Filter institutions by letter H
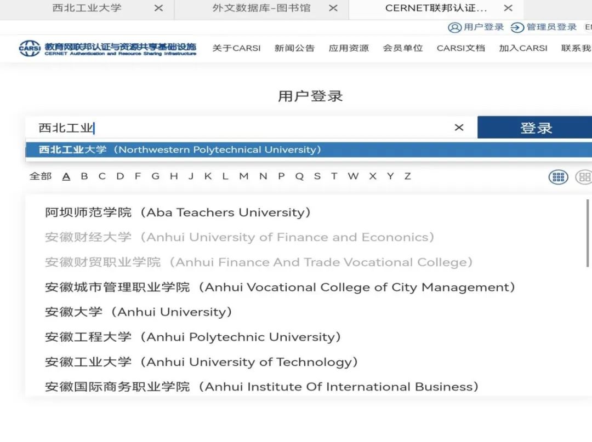Image resolution: width=592 pixels, height=442 pixels. click(x=174, y=176)
